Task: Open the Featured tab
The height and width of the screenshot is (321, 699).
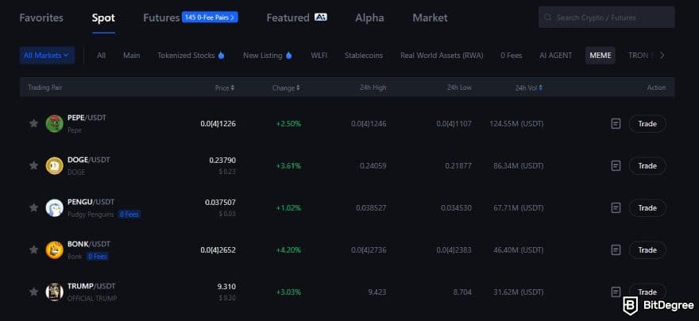Action: tap(288, 17)
